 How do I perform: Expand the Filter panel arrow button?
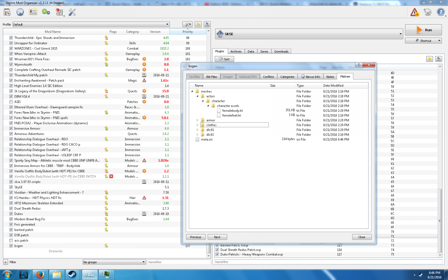pyautogui.click(x=6, y=262)
